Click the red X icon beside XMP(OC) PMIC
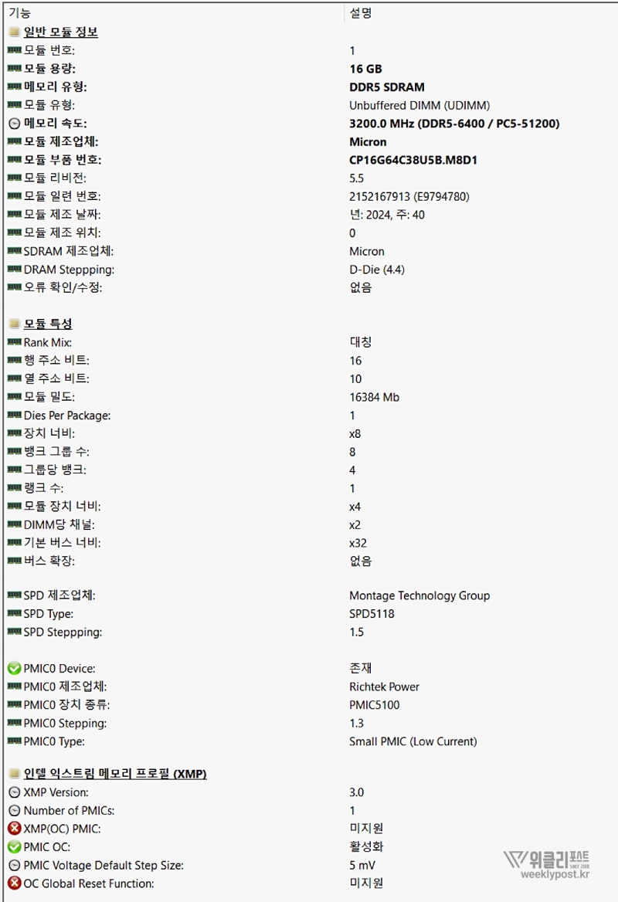Viewport: 618px width, 902px height. [x=14, y=829]
